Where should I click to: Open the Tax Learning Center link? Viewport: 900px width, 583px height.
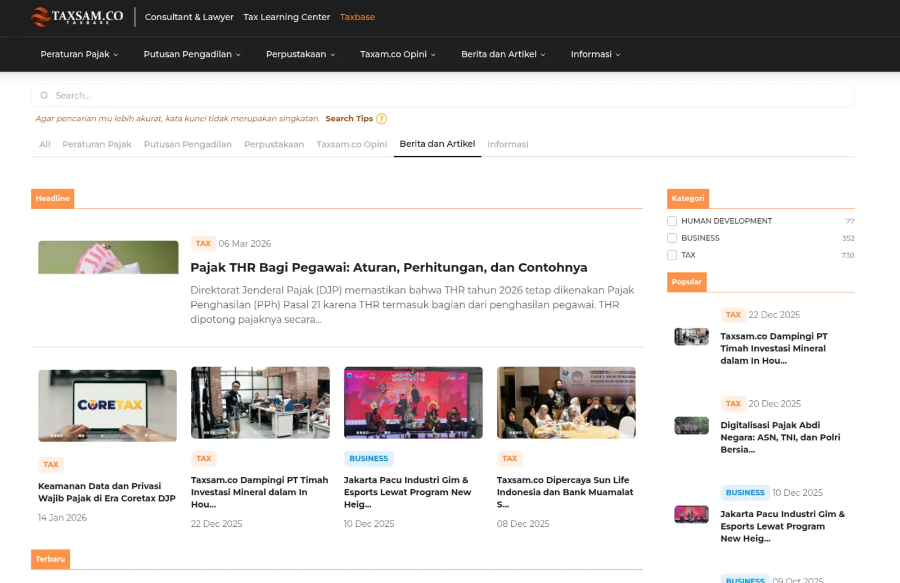click(x=286, y=17)
